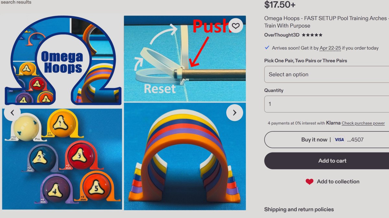Open the stacked rainbow arches photo
This screenshot has width=389, height=218.
point(185,156)
